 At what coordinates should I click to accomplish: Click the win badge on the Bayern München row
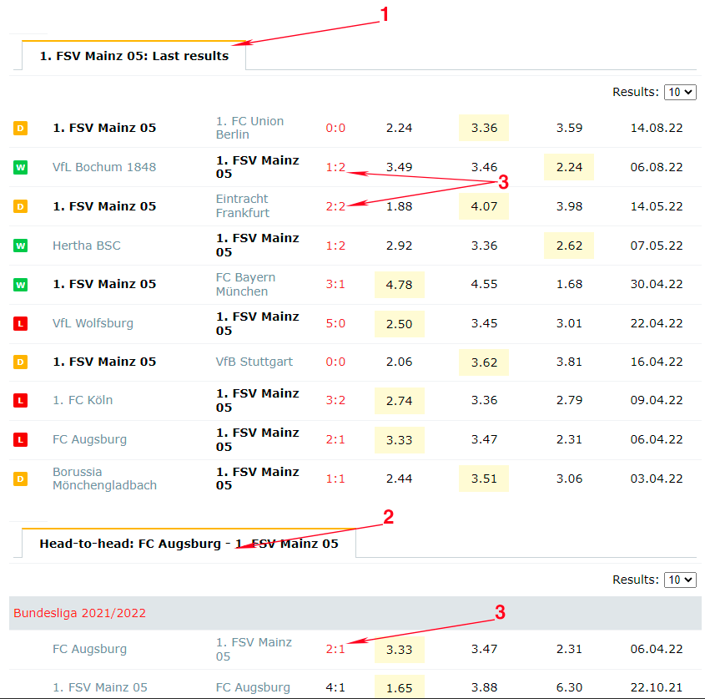[20, 285]
